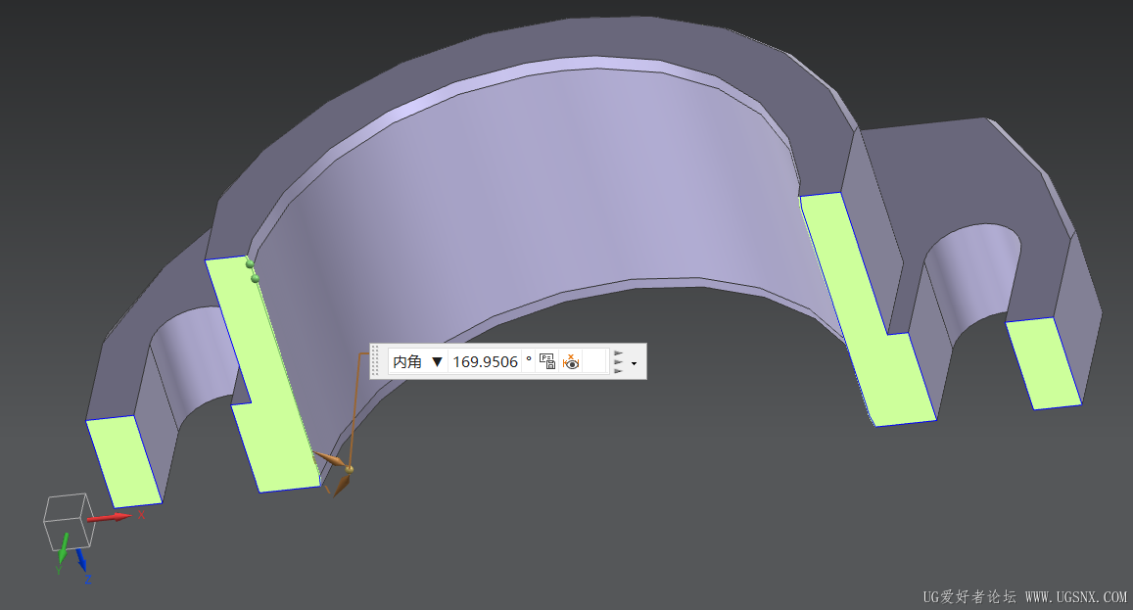Select the red X axis of the triad
Screen dimensions: 1133x610
111,517
